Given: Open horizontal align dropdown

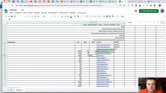Looking at the screenshot, I should coord(87,16).
